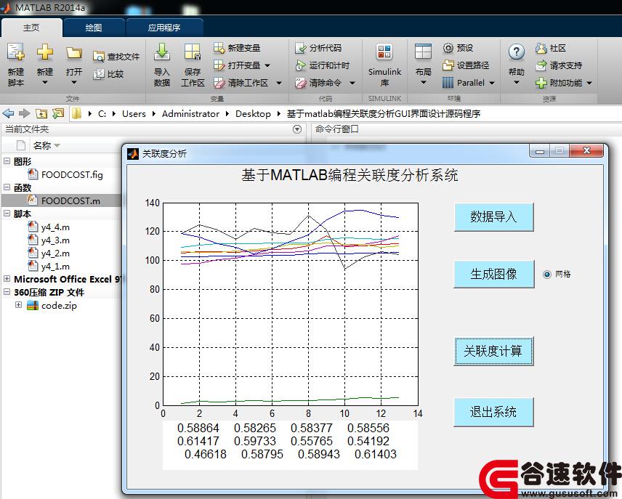Open the 清除工作区 dropdown arrow
This screenshot has height=499, width=622.
pos(279,83)
